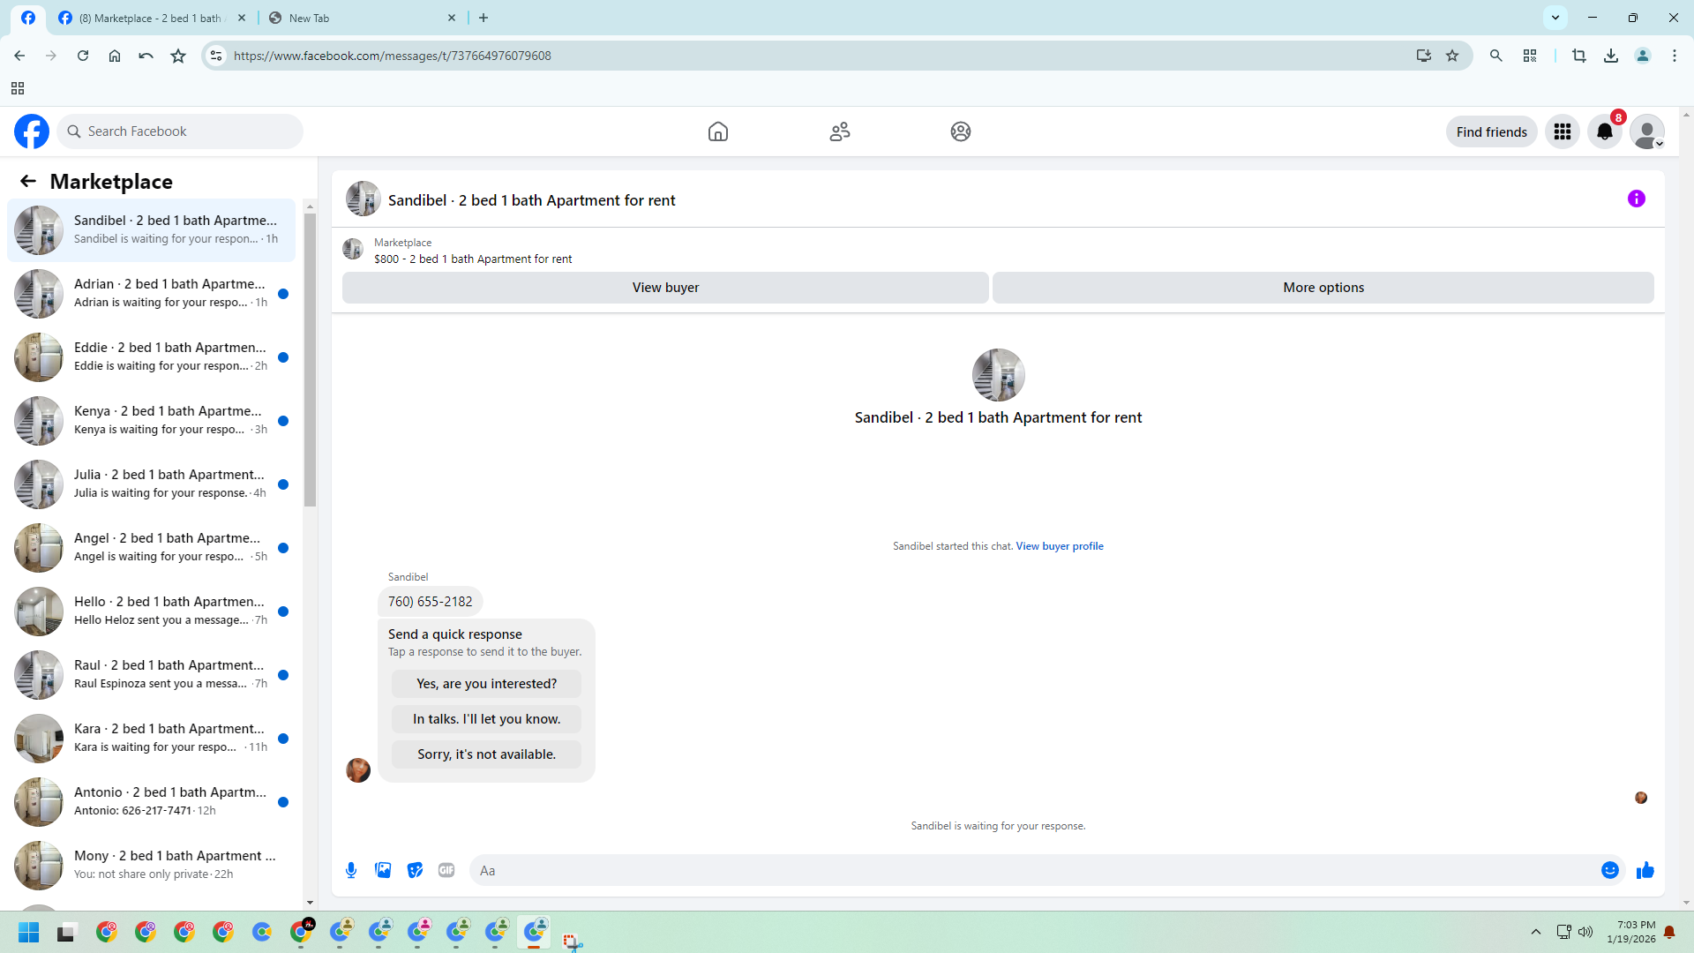Expand the account profile menu

pyautogui.click(x=1646, y=132)
